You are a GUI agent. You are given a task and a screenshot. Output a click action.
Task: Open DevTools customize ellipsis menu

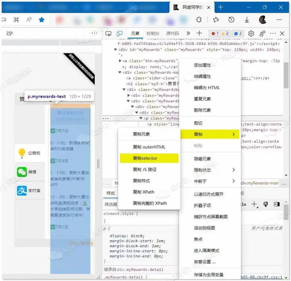[273, 33]
